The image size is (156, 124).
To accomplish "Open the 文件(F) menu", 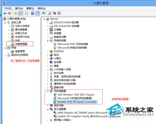I will tap(8, 8).
